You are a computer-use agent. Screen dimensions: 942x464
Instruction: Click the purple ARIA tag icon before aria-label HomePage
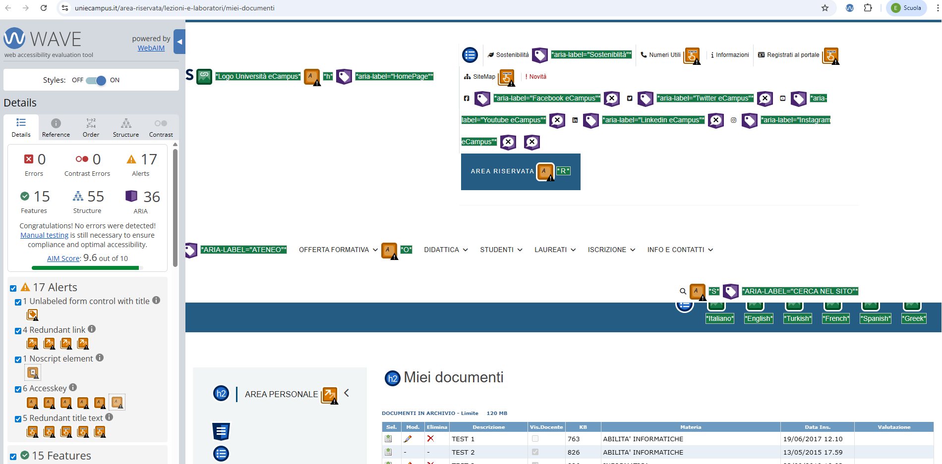coord(344,76)
